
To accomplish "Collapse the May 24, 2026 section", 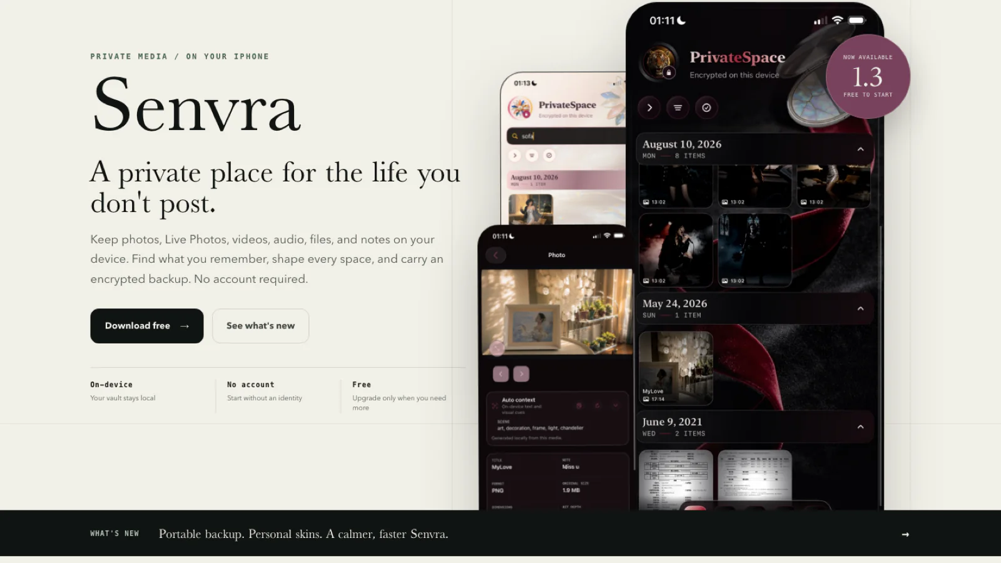I will [x=860, y=308].
